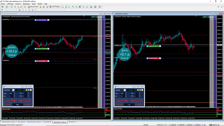Click DAX30 mini terminal yellow grid icon
The image size is (224, 126).
click(31, 90)
